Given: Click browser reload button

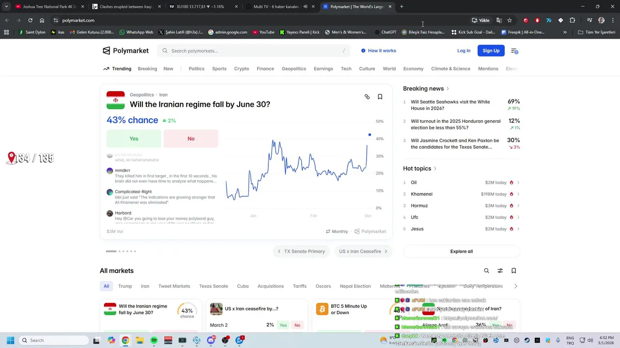Looking at the screenshot, I should (x=30, y=20).
